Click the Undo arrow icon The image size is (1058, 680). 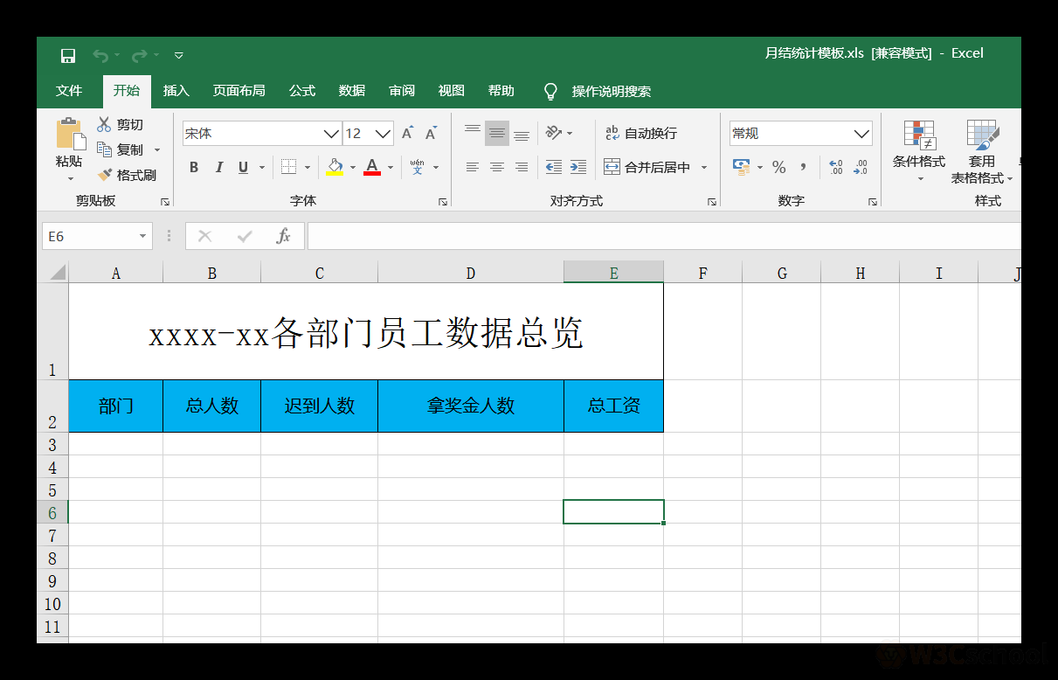click(x=101, y=56)
